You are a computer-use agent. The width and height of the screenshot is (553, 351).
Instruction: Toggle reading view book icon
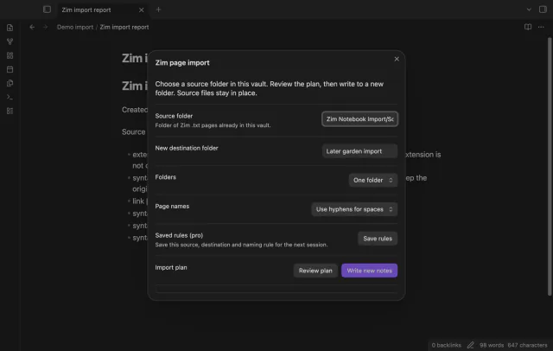(x=528, y=27)
